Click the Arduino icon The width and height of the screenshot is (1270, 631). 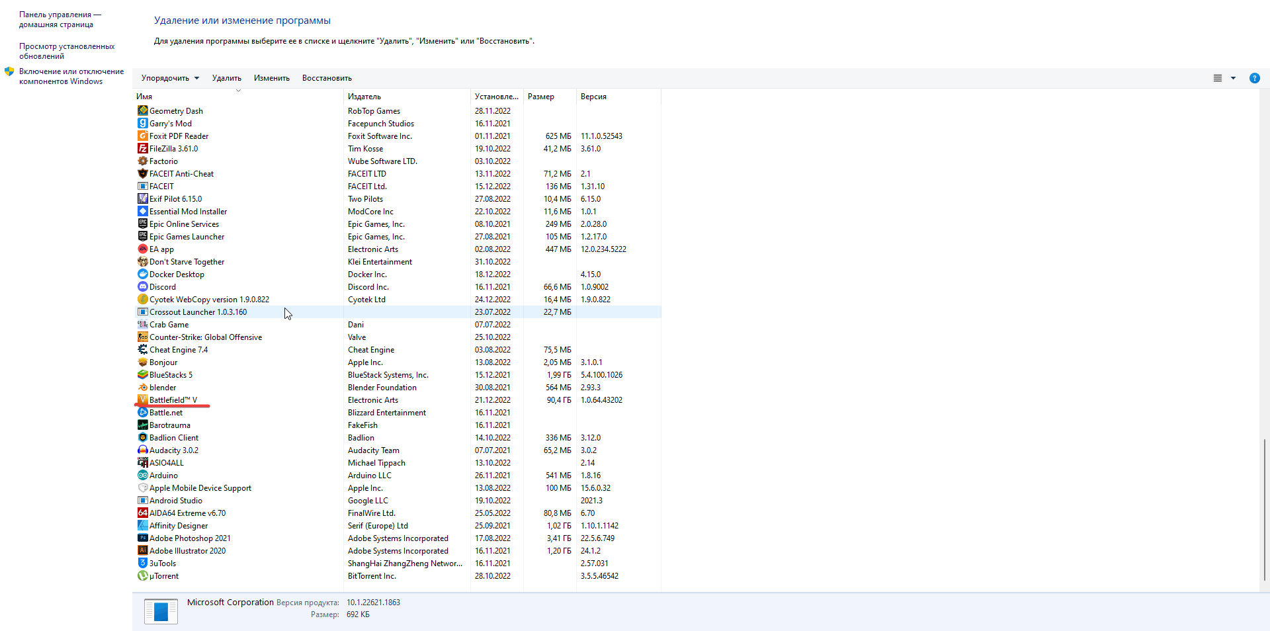click(x=142, y=475)
